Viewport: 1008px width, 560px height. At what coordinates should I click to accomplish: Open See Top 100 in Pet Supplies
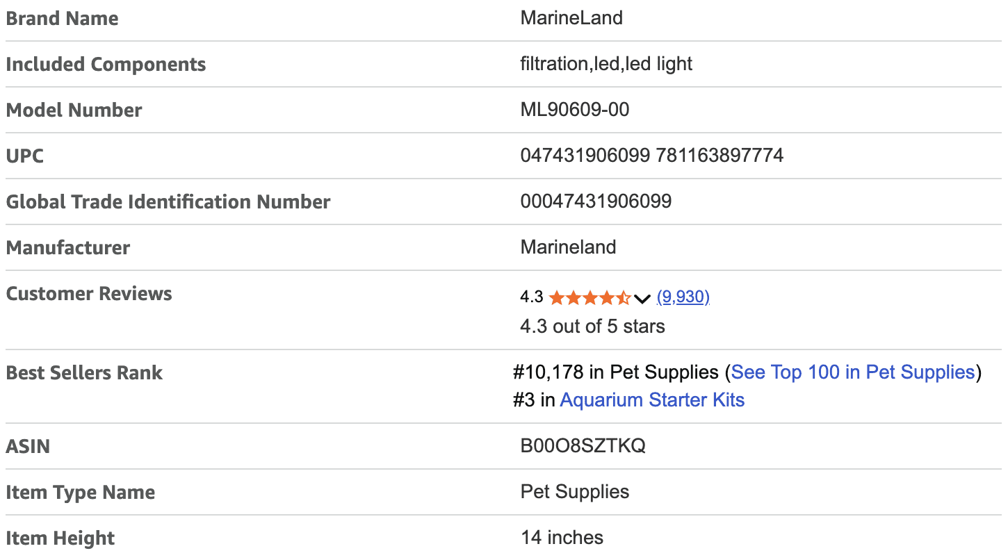[x=852, y=372]
